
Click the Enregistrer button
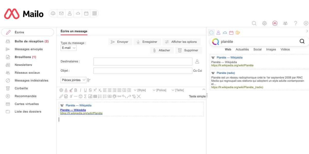click(x=147, y=42)
